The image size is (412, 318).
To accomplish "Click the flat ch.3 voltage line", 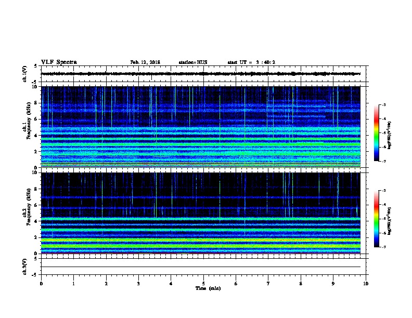I will 201,267.
